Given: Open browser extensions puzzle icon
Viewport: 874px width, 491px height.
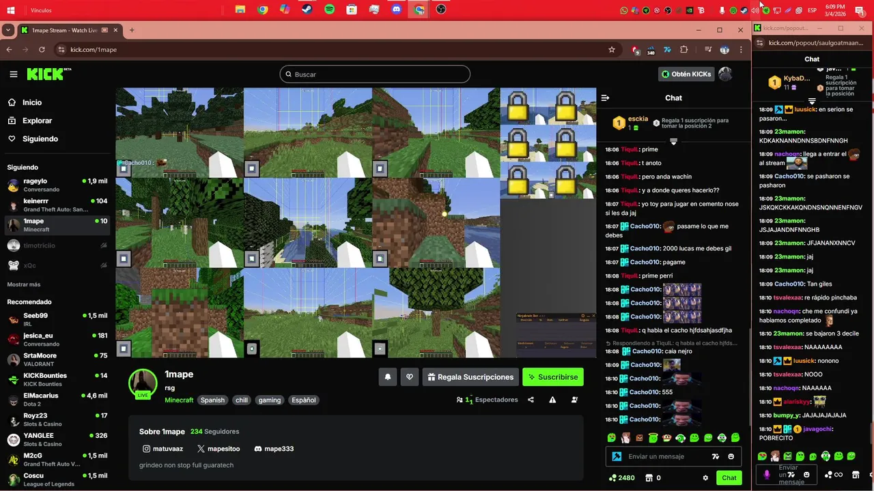Looking at the screenshot, I should [683, 49].
